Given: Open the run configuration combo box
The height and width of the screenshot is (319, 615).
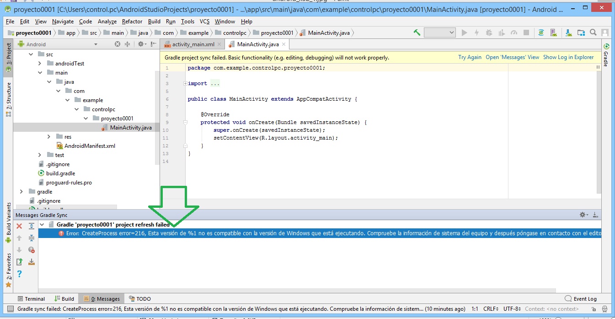Looking at the screenshot, I should tap(439, 32).
